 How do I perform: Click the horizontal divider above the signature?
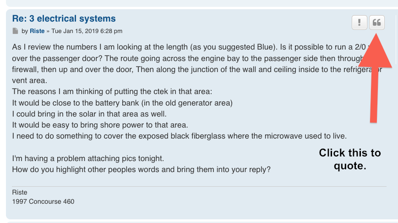(x=199, y=186)
